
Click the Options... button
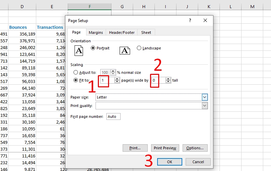click(x=195, y=148)
